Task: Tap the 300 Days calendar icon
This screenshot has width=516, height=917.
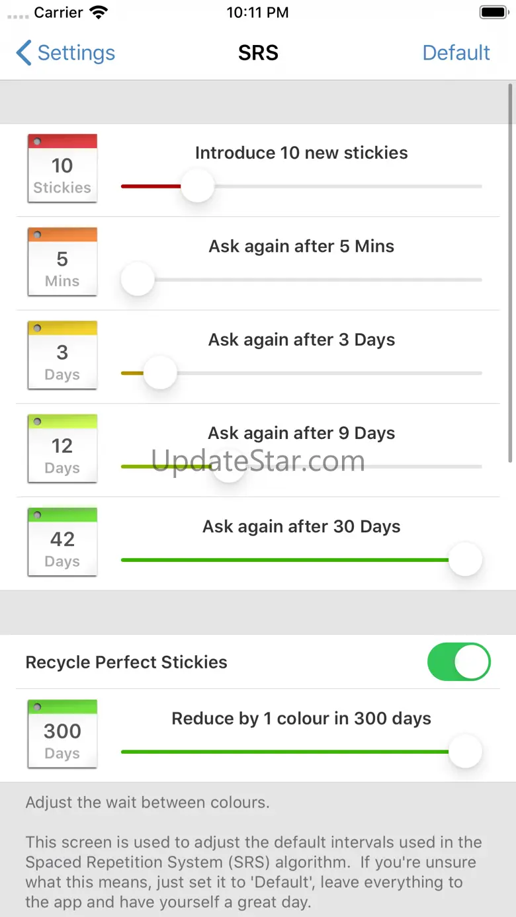Action: click(62, 734)
